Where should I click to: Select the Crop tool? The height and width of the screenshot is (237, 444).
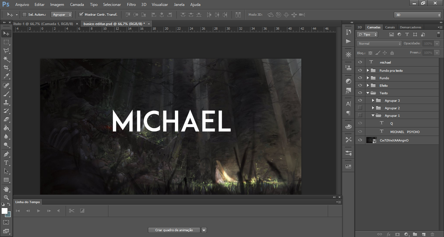(6, 67)
